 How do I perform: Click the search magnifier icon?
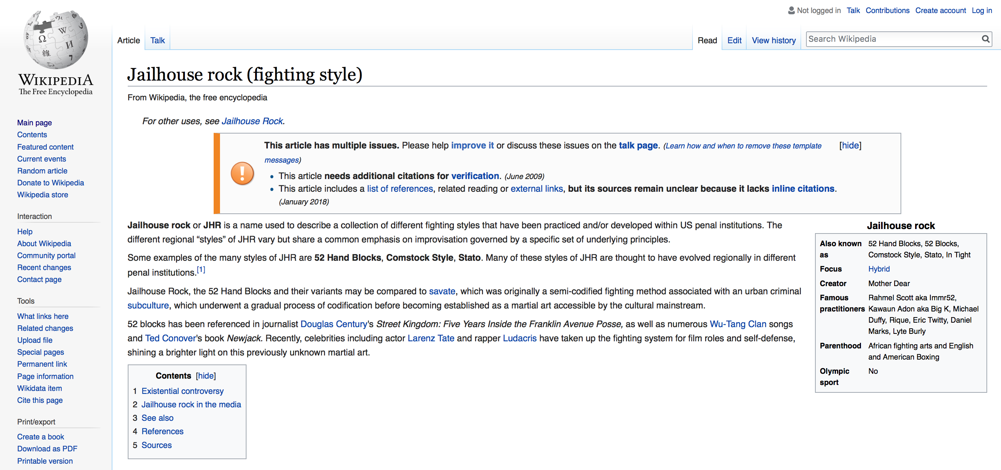pos(985,39)
